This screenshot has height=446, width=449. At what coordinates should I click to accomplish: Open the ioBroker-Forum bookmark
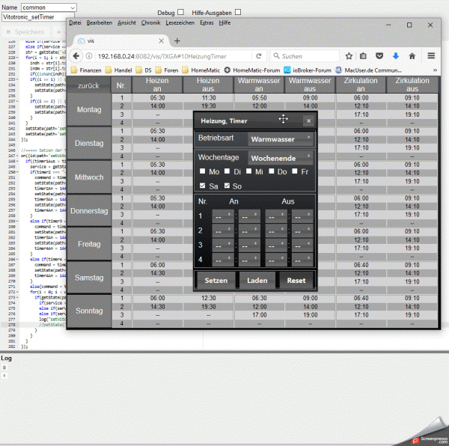pos(308,70)
